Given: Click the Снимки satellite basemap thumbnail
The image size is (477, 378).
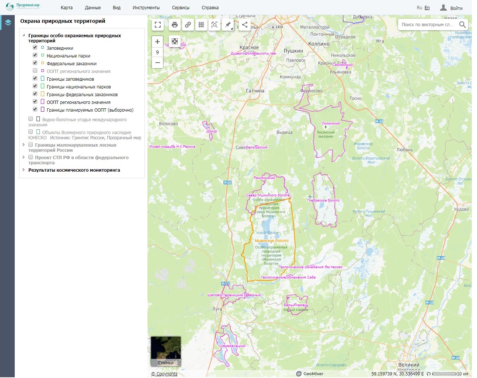Looking at the screenshot, I should coord(166,351).
